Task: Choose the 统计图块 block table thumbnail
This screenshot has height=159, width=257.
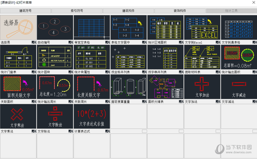Action: point(55,57)
